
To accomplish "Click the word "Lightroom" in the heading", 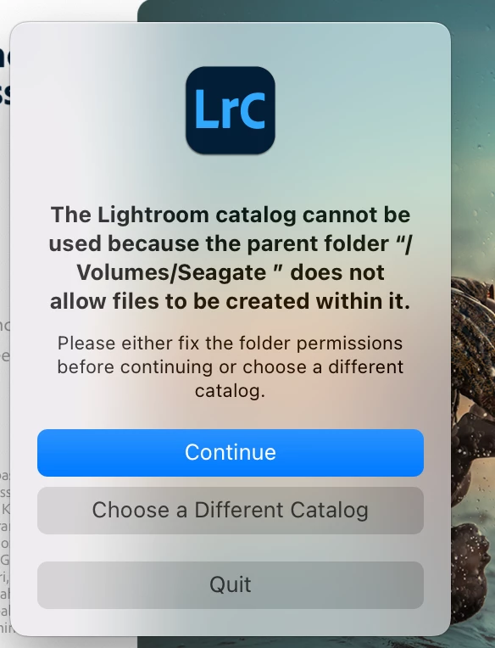I will click(x=153, y=215).
